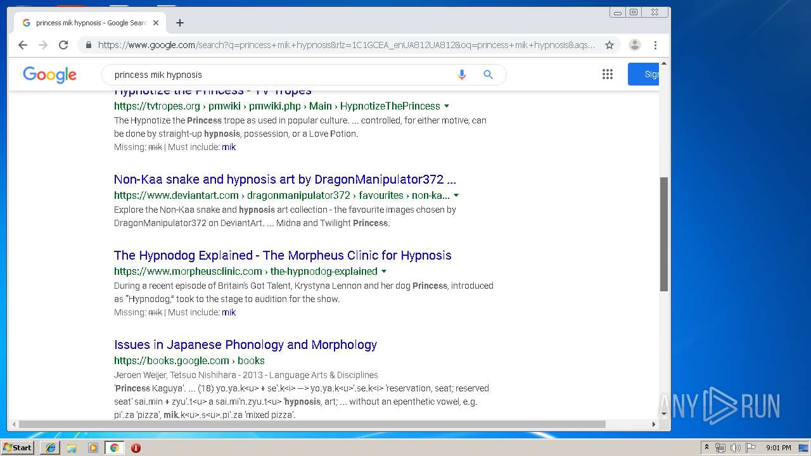This screenshot has width=811, height=456.
Task: Close the princess mik hypnosis tab
Action: (156, 23)
